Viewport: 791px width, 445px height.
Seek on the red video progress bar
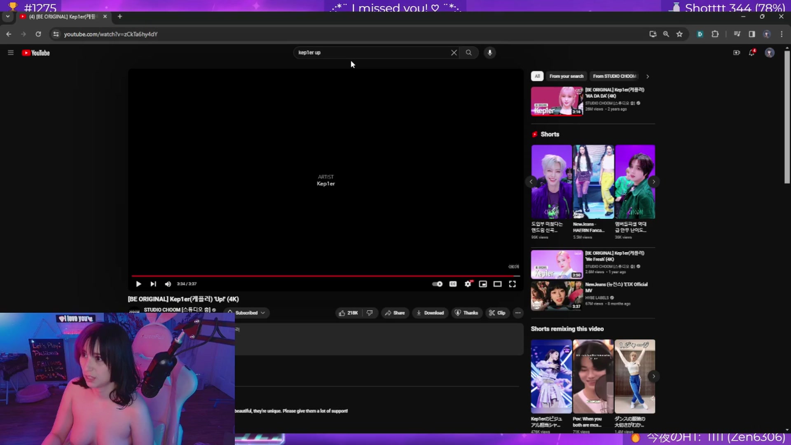click(x=325, y=276)
